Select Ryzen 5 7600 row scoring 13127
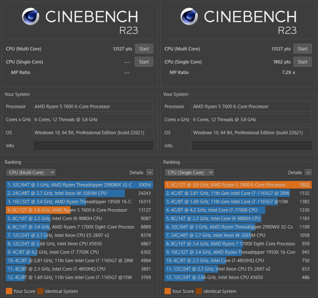Image resolution: width=318 pixels, height=298 pixels. (x=79, y=210)
